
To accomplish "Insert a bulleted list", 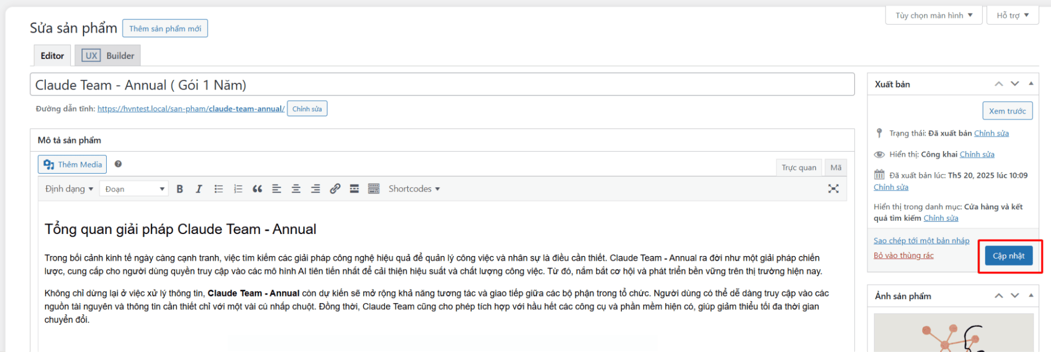I will (219, 189).
